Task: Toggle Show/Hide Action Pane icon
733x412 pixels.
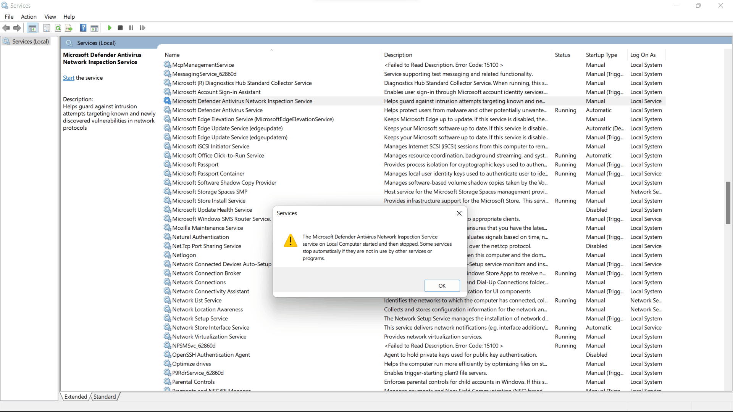Action: click(94, 28)
